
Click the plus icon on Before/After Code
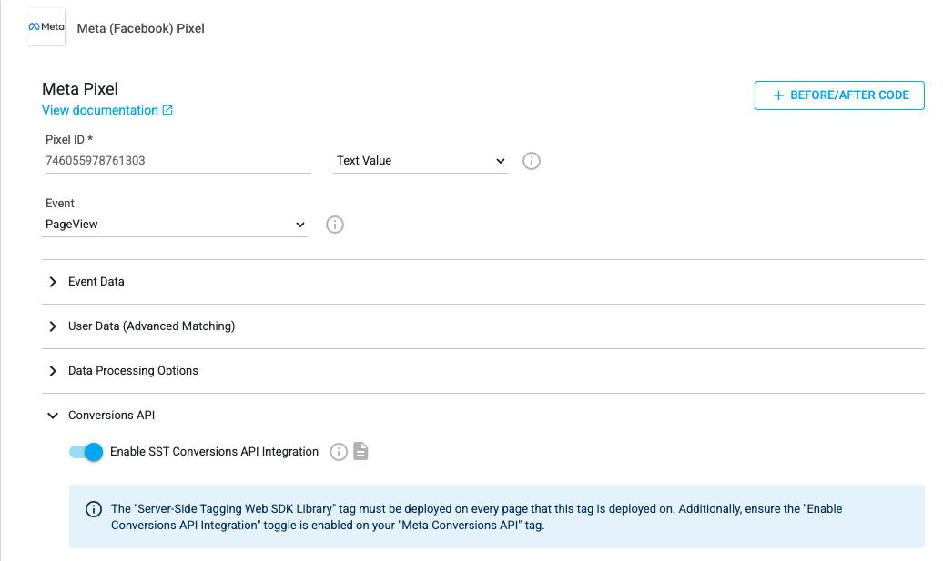coord(778,95)
